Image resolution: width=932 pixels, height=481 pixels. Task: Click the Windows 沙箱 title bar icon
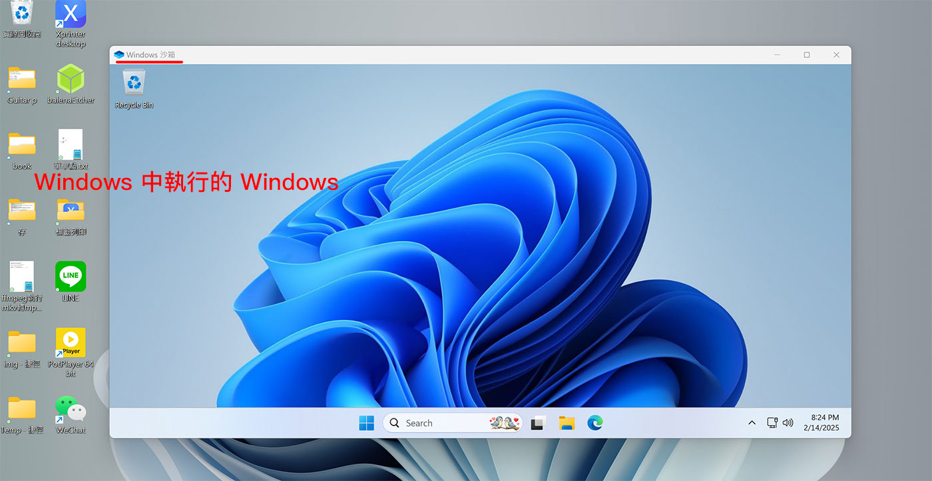coord(119,55)
